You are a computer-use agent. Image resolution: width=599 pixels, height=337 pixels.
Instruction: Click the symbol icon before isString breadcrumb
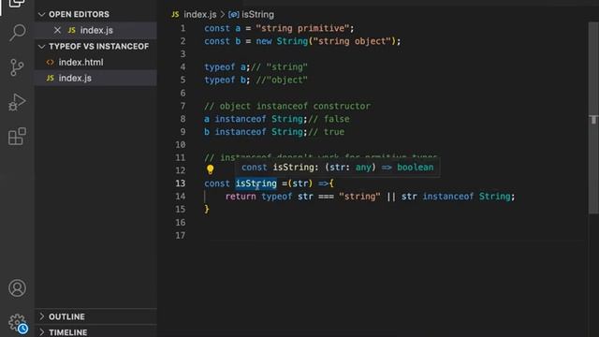point(233,15)
